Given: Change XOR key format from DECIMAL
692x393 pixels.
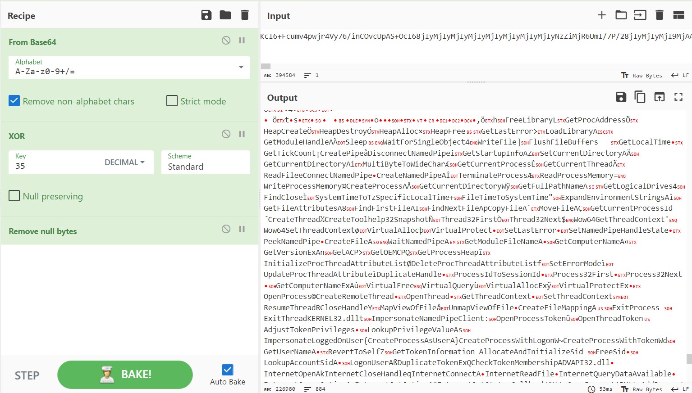Looking at the screenshot, I should (124, 163).
